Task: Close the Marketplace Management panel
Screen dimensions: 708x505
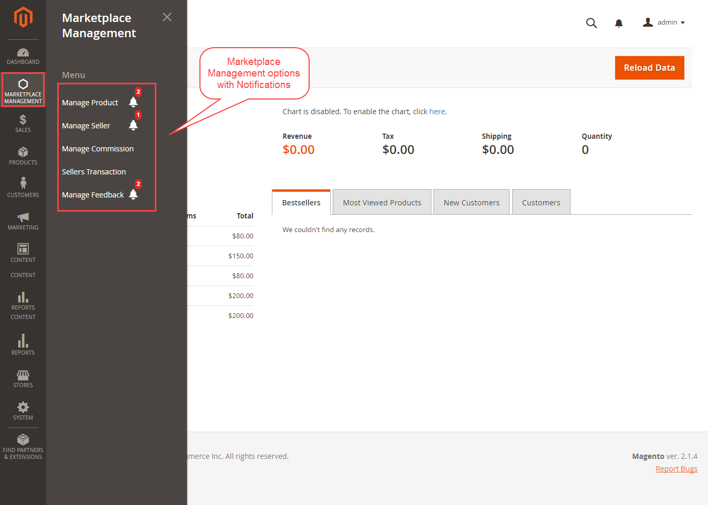Action: (167, 17)
